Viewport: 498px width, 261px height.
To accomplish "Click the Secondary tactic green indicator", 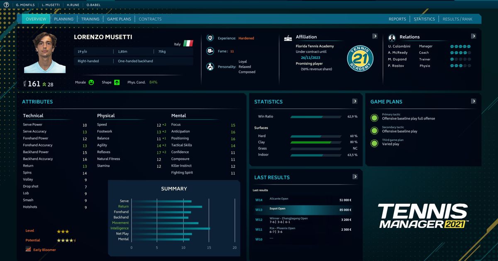I will (x=375, y=130).
